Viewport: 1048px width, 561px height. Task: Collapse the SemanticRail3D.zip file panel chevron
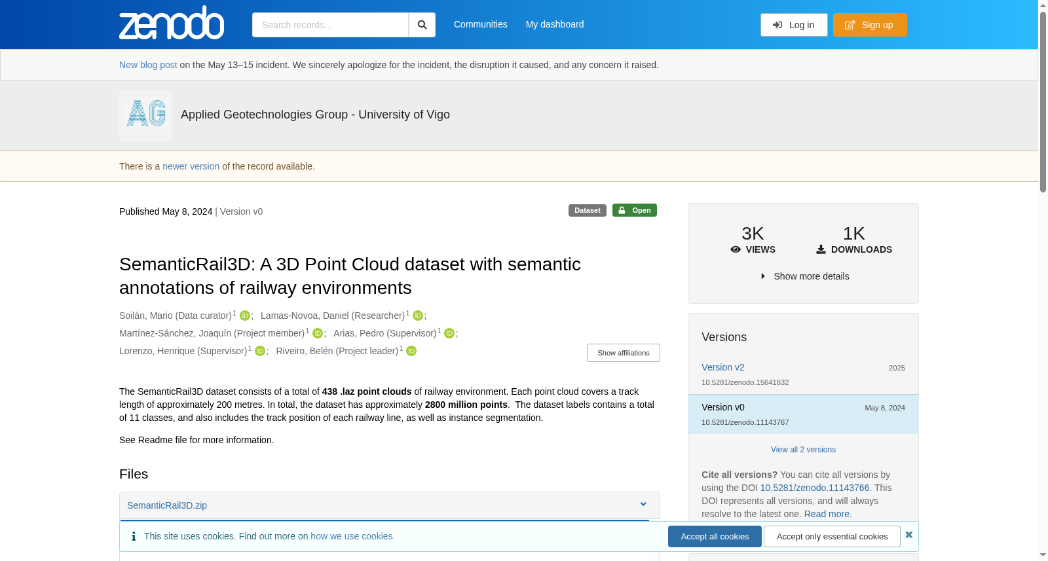(643, 504)
